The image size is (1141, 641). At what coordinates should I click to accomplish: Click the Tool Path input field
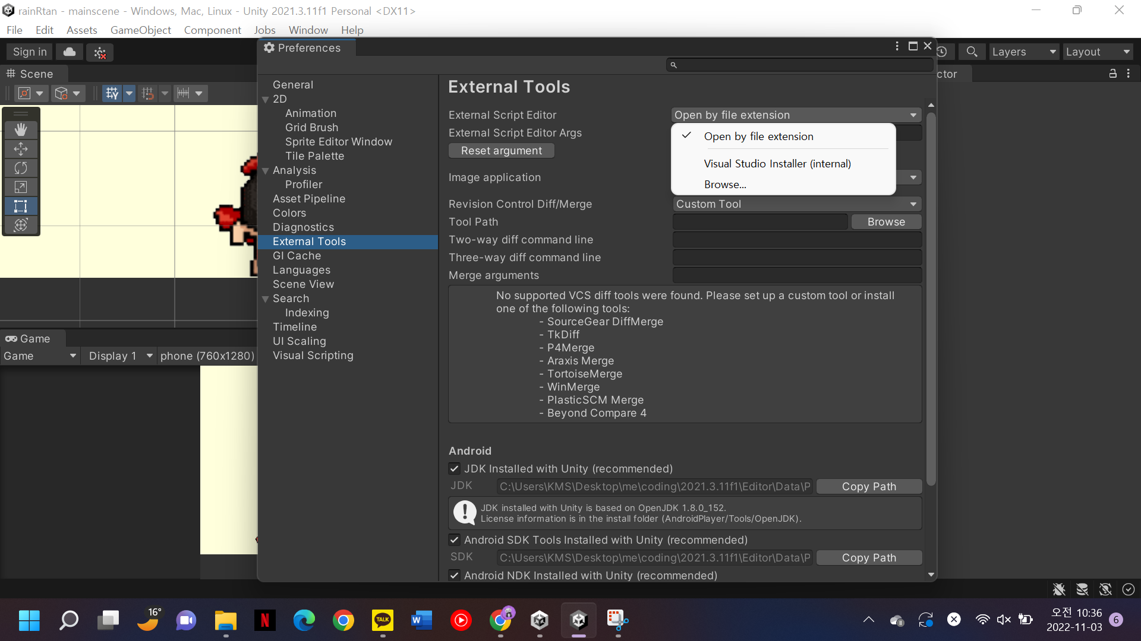click(760, 222)
